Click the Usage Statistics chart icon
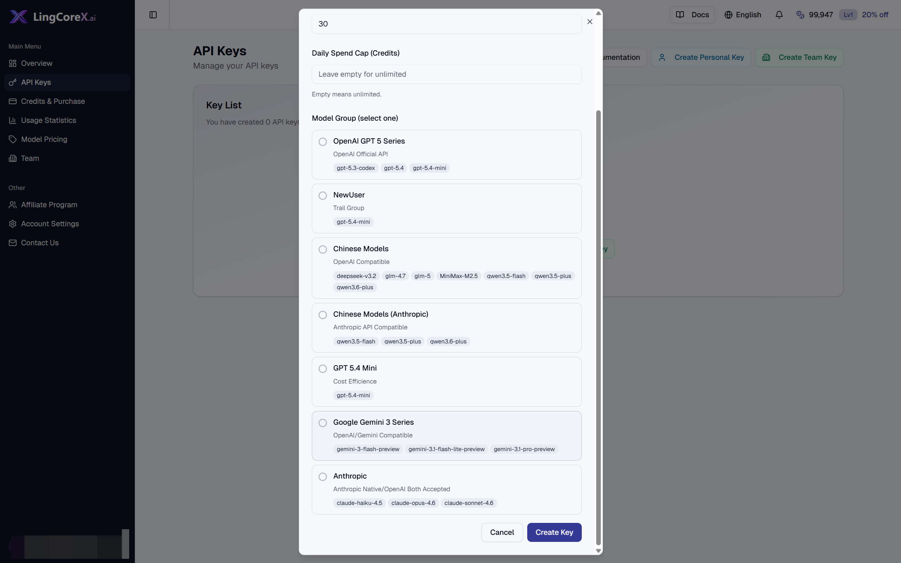This screenshot has height=563, width=901. coord(13,120)
